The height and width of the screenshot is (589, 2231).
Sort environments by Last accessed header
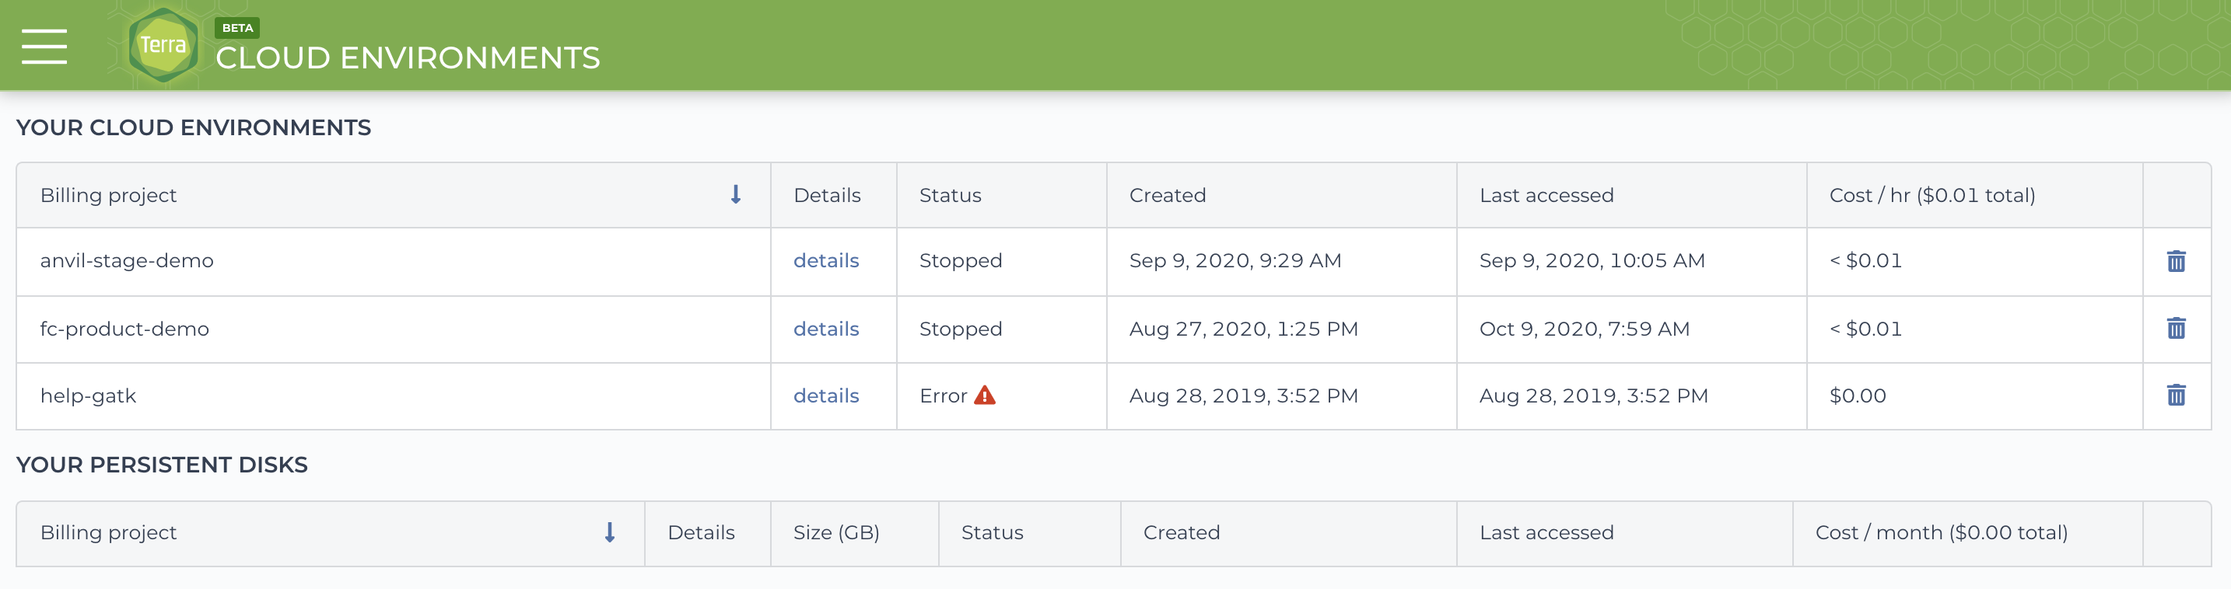pyautogui.click(x=1546, y=196)
